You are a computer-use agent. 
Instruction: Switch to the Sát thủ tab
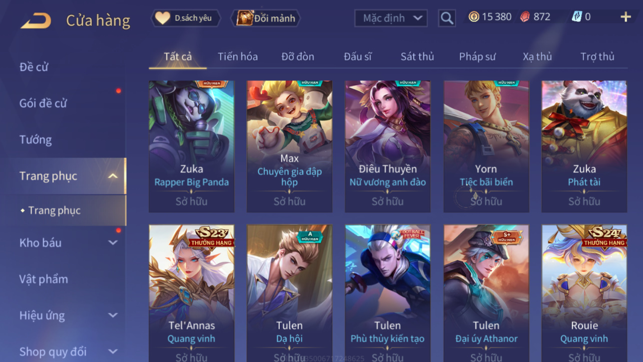tap(417, 56)
